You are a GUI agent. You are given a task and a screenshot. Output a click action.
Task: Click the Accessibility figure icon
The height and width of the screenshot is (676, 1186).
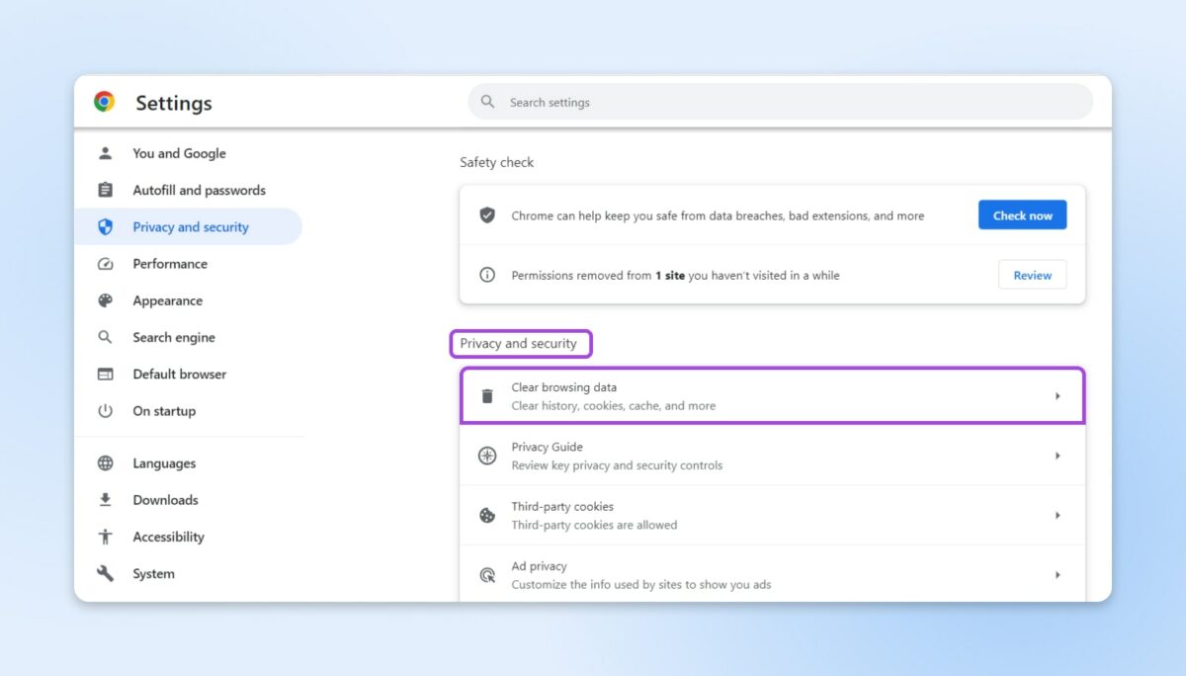tap(106, 537)
